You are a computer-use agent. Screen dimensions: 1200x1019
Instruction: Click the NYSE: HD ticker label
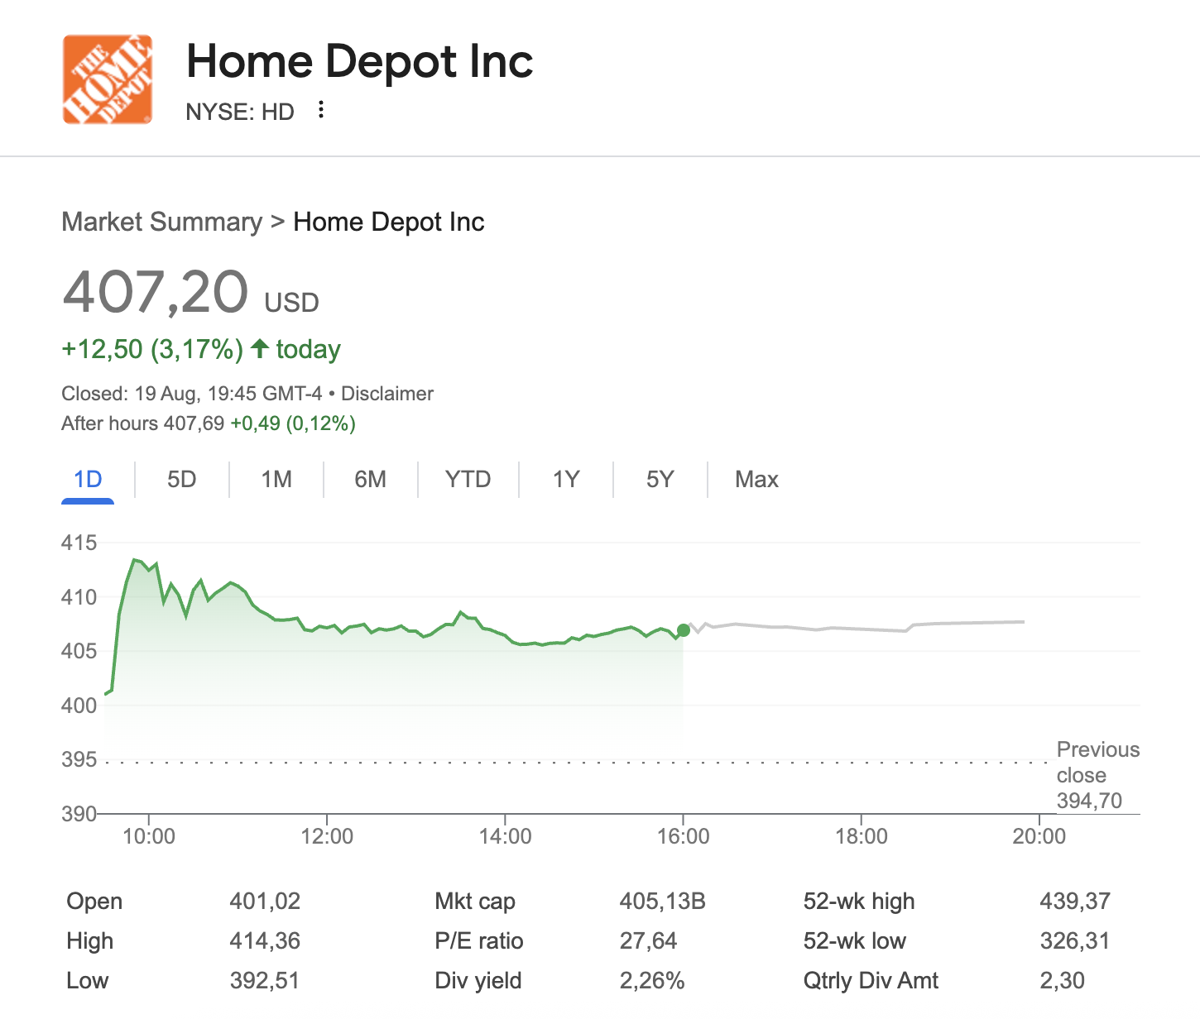[x=240, y=112]
